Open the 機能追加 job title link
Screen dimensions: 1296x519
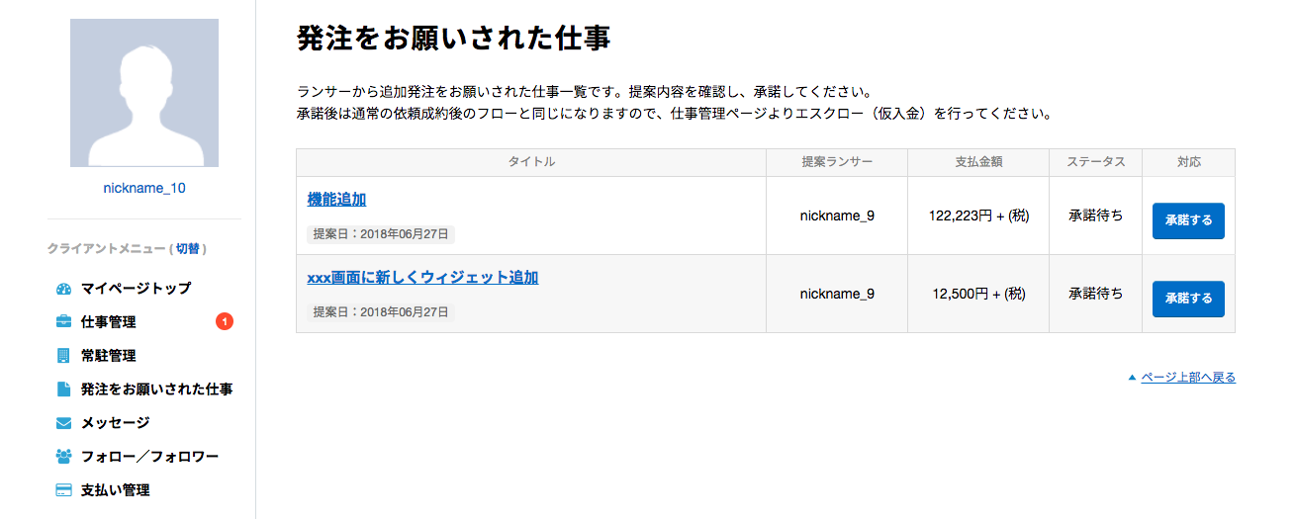tap(336, 200)
